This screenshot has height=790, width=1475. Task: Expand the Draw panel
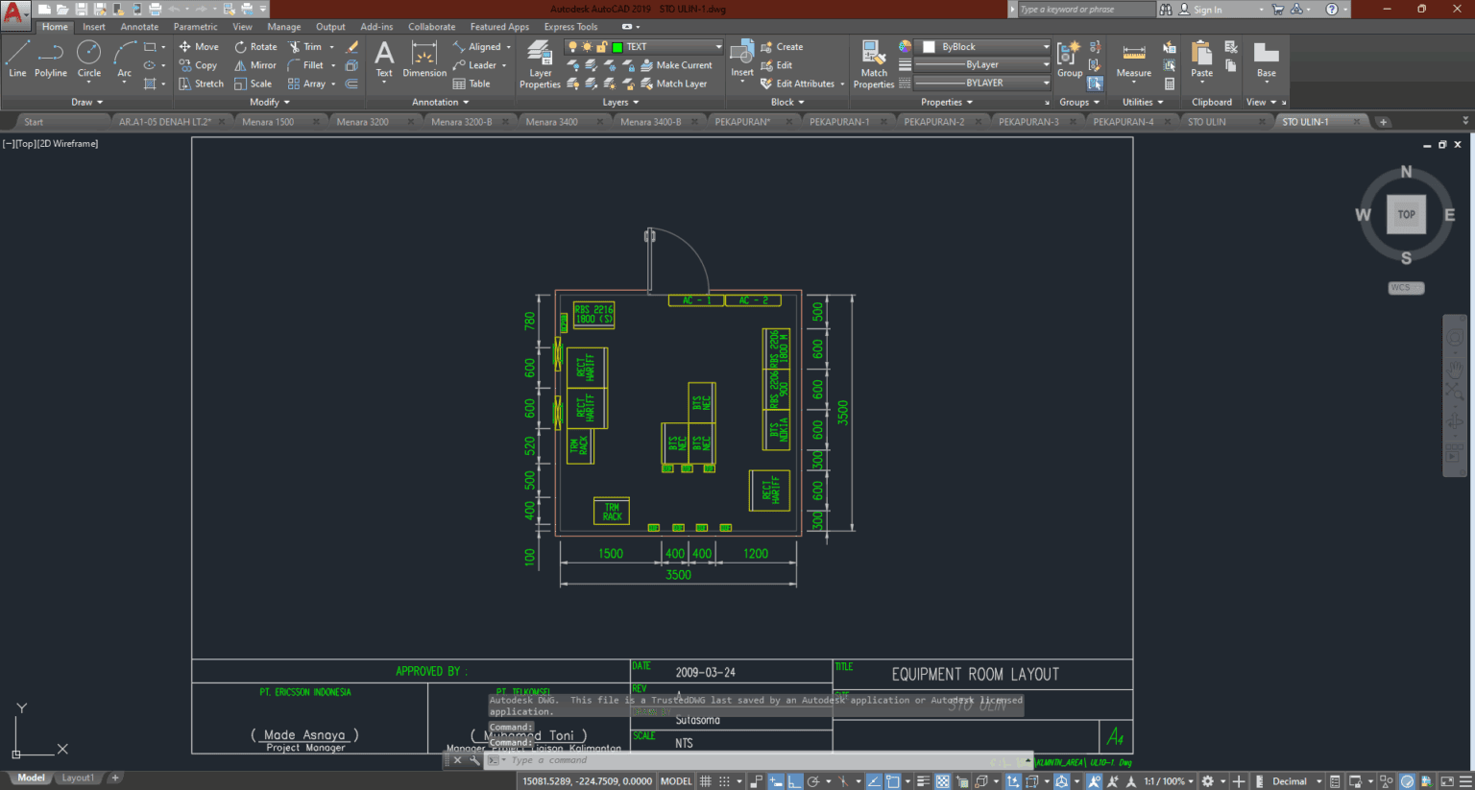coord(85,102)
